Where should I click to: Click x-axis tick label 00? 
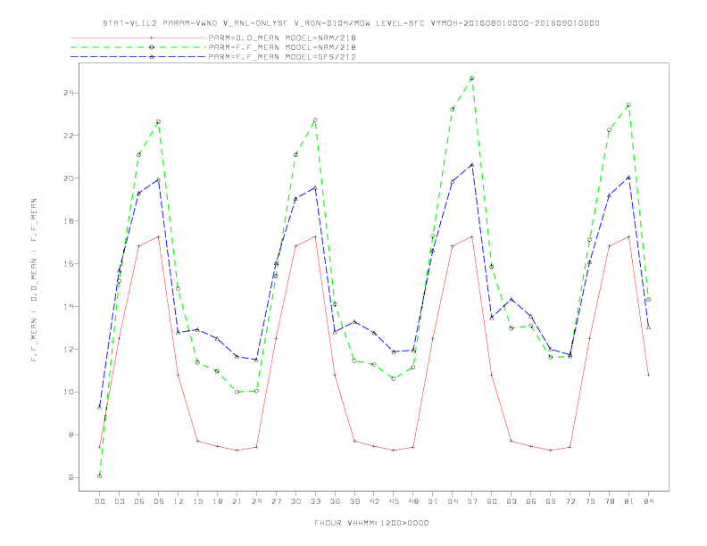[x=100, y=501]
